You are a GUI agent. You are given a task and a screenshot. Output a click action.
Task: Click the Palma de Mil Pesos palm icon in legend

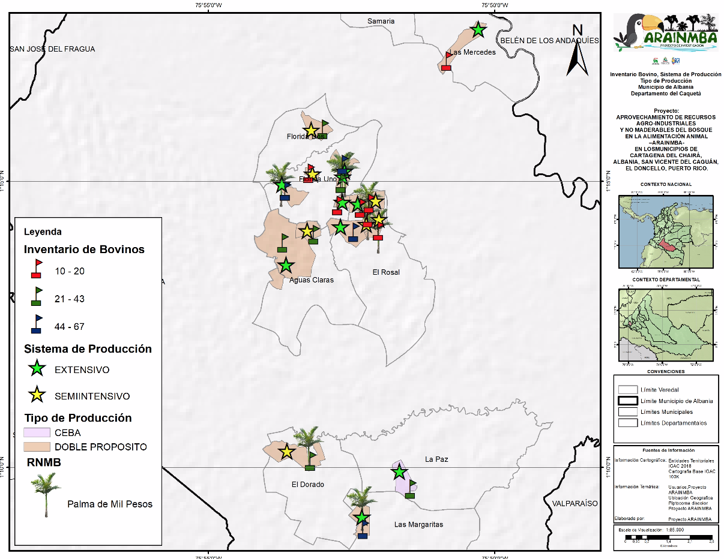(x=46, y=494)
